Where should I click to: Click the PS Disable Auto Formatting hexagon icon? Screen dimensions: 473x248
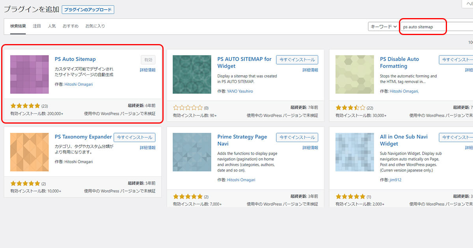tap(355, 74)
